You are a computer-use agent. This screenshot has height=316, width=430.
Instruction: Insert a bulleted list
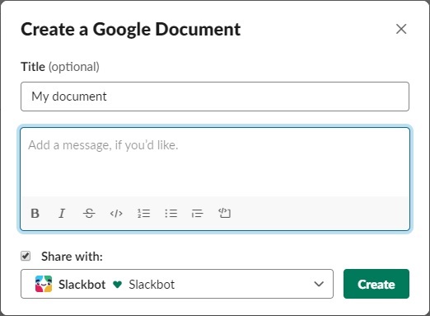point(171,214)
